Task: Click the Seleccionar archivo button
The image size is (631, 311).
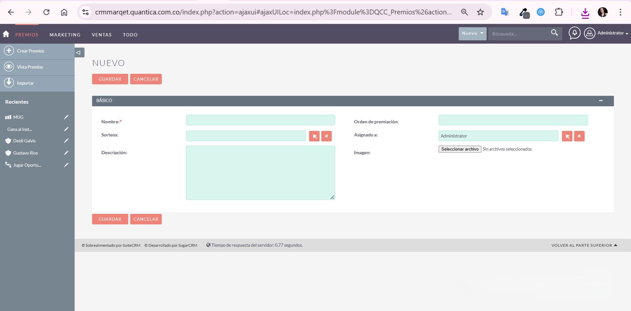Action: coord(459,149)
